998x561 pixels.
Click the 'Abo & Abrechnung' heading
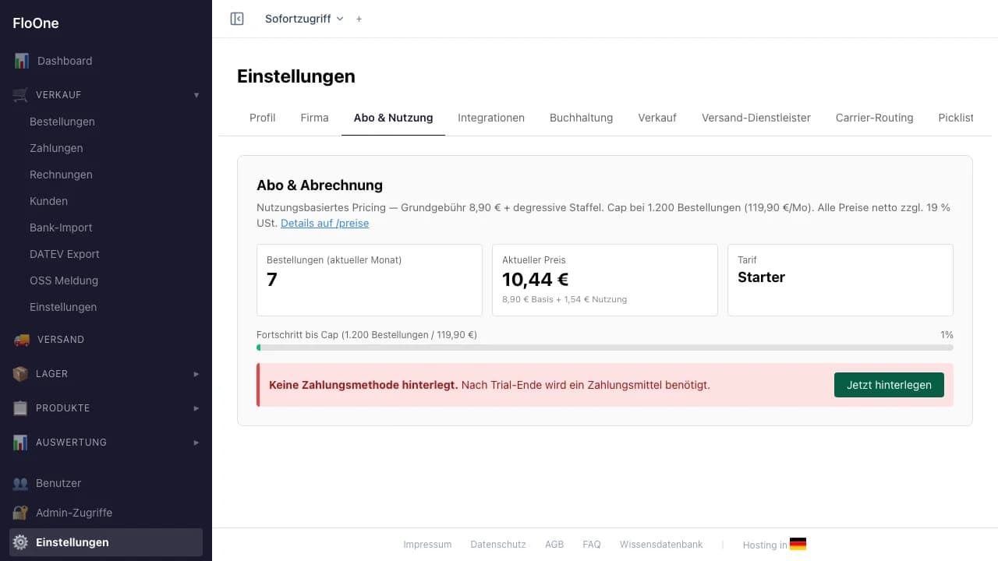(320, 185)
